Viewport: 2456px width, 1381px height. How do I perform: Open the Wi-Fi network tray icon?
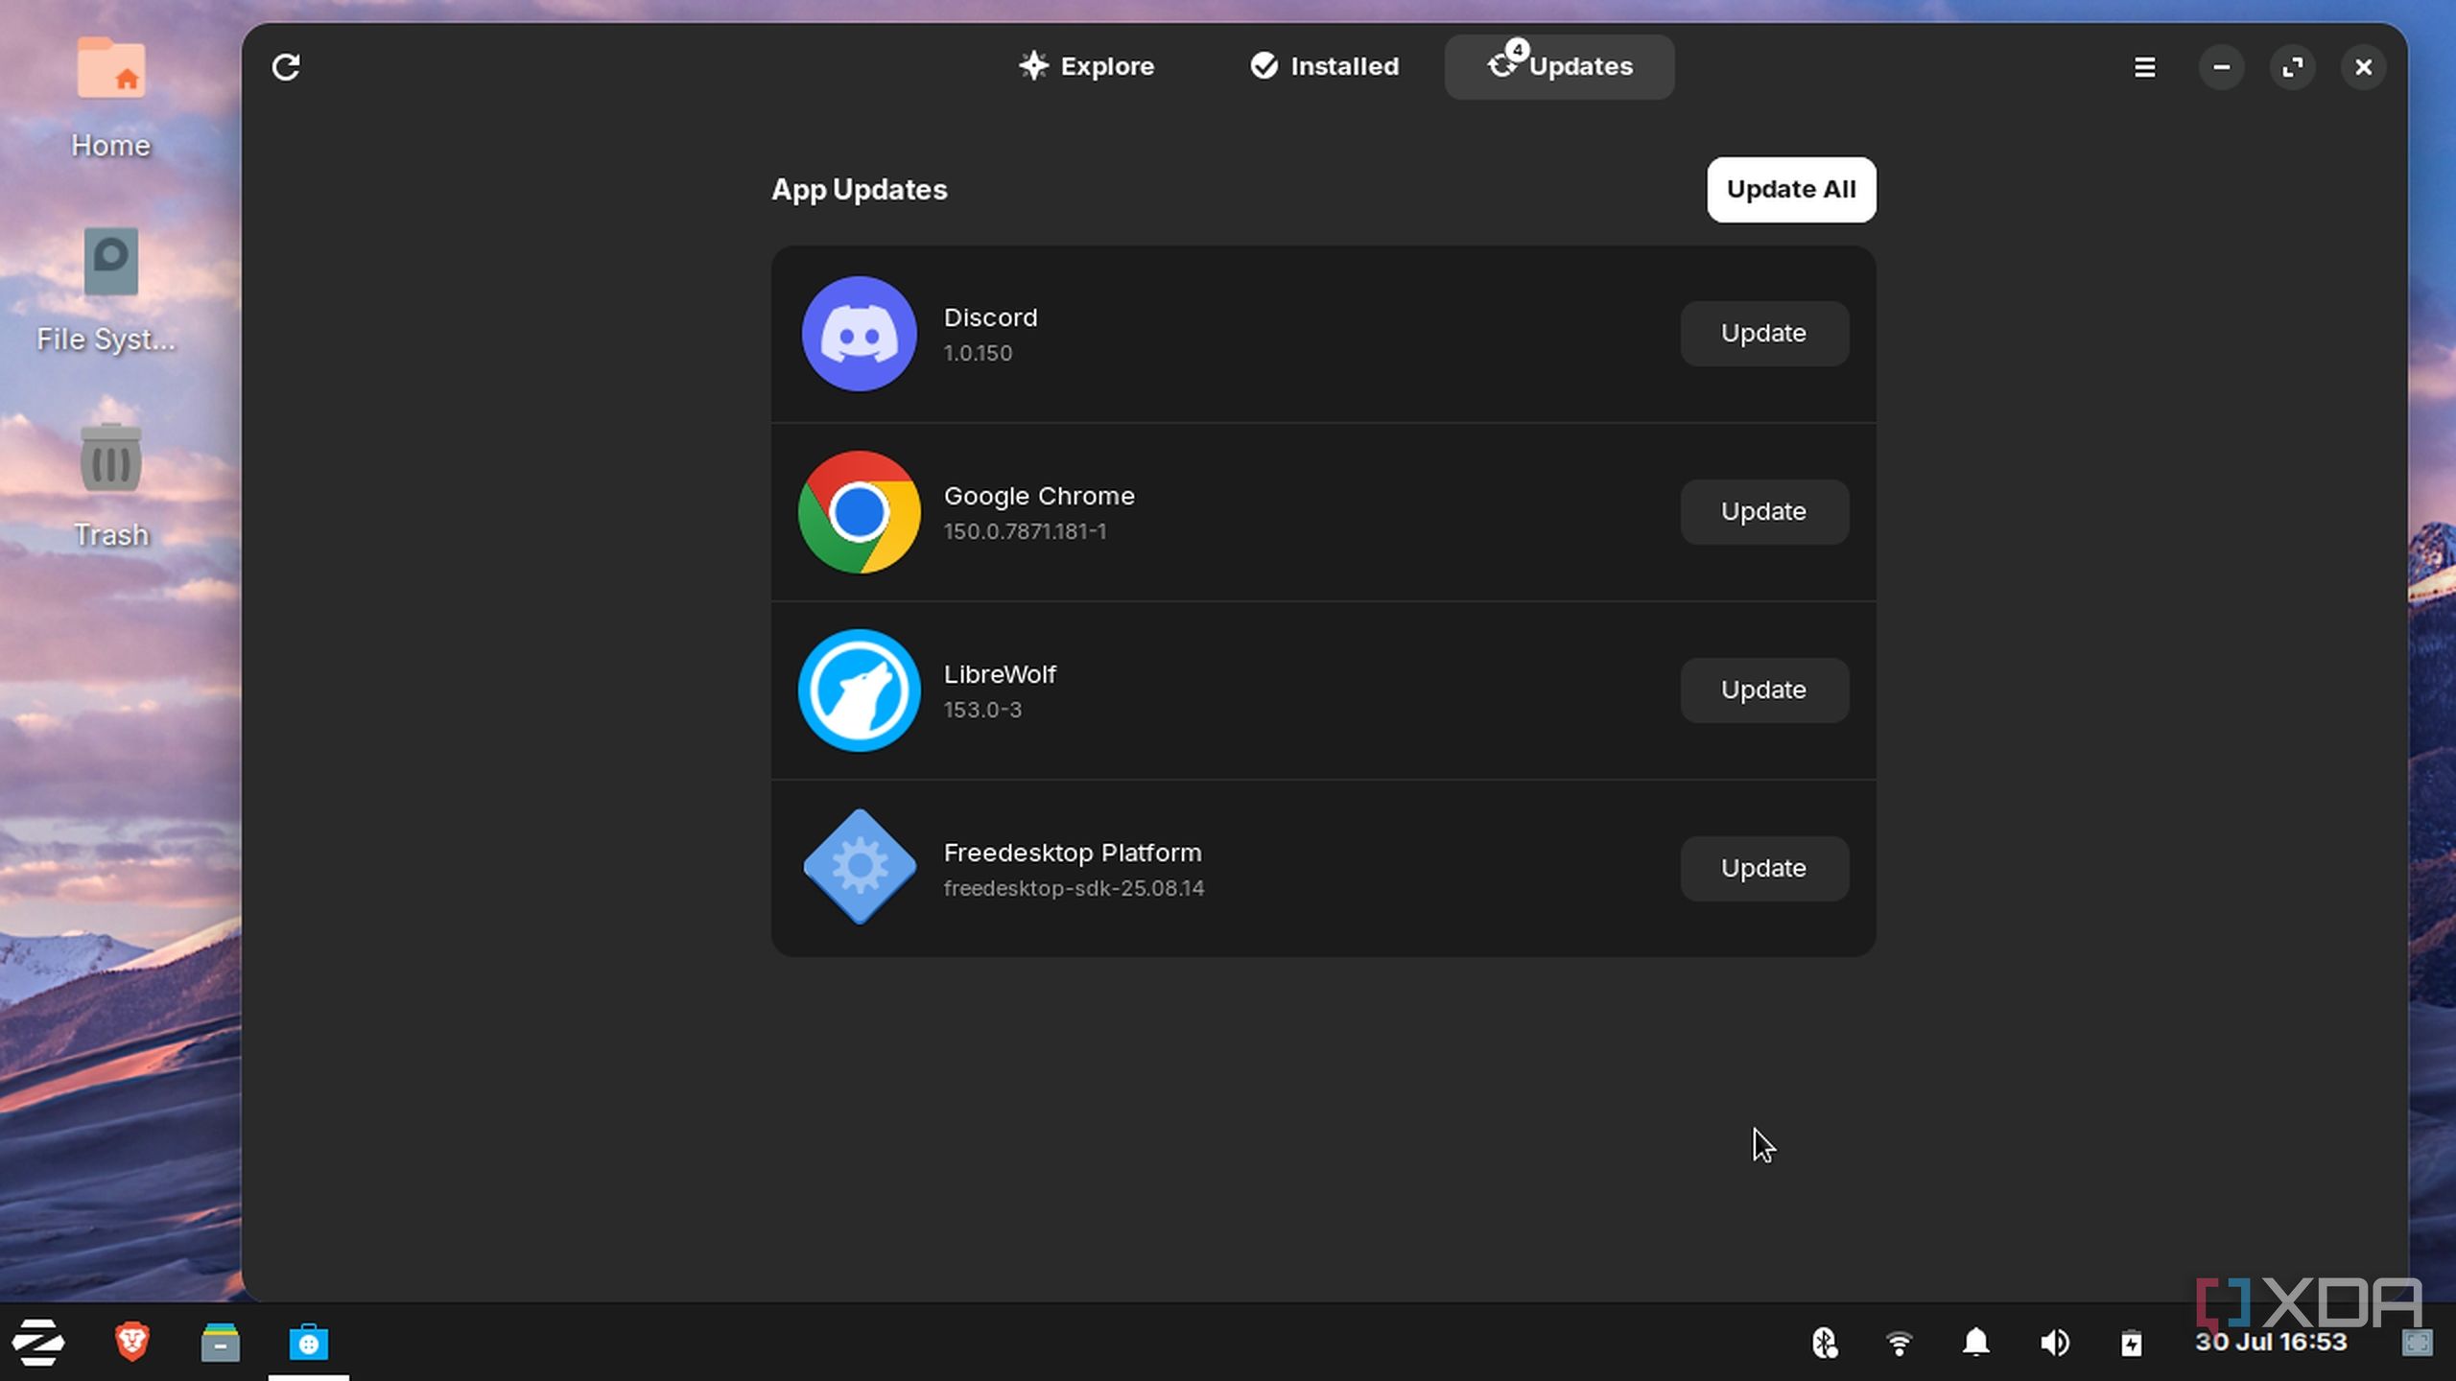click(1899, 1343)
